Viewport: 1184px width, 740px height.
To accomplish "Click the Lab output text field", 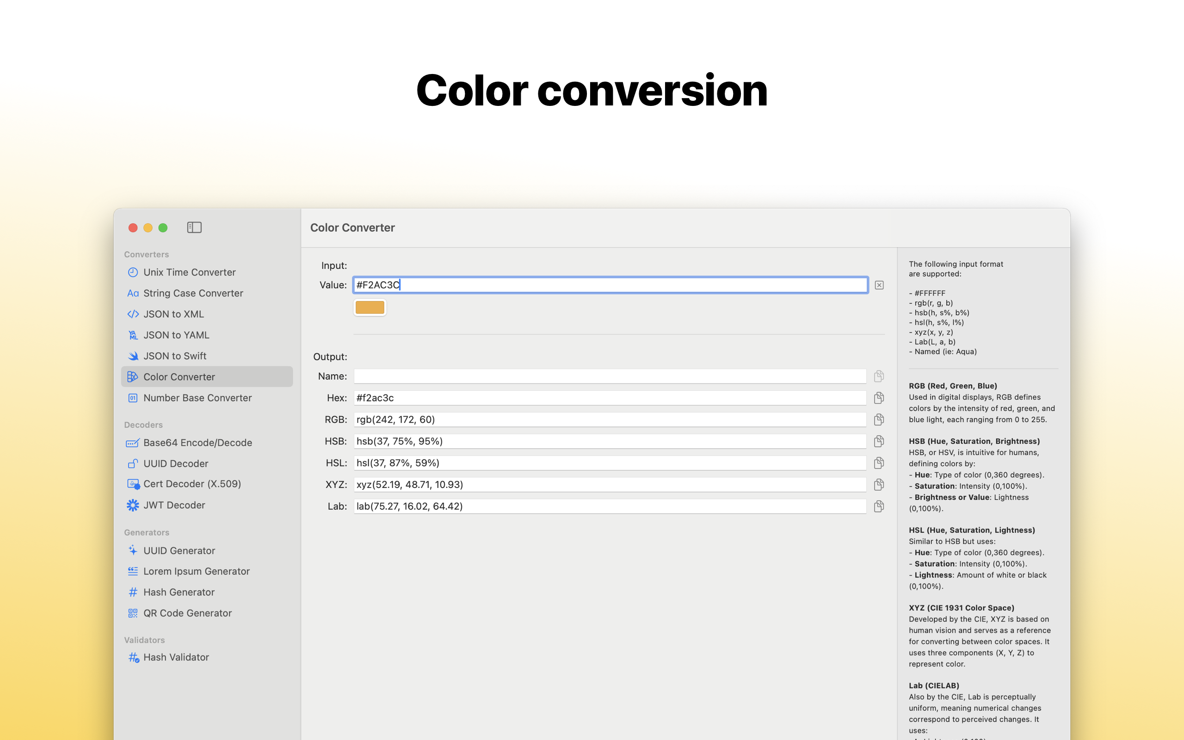I will (610, 506).
